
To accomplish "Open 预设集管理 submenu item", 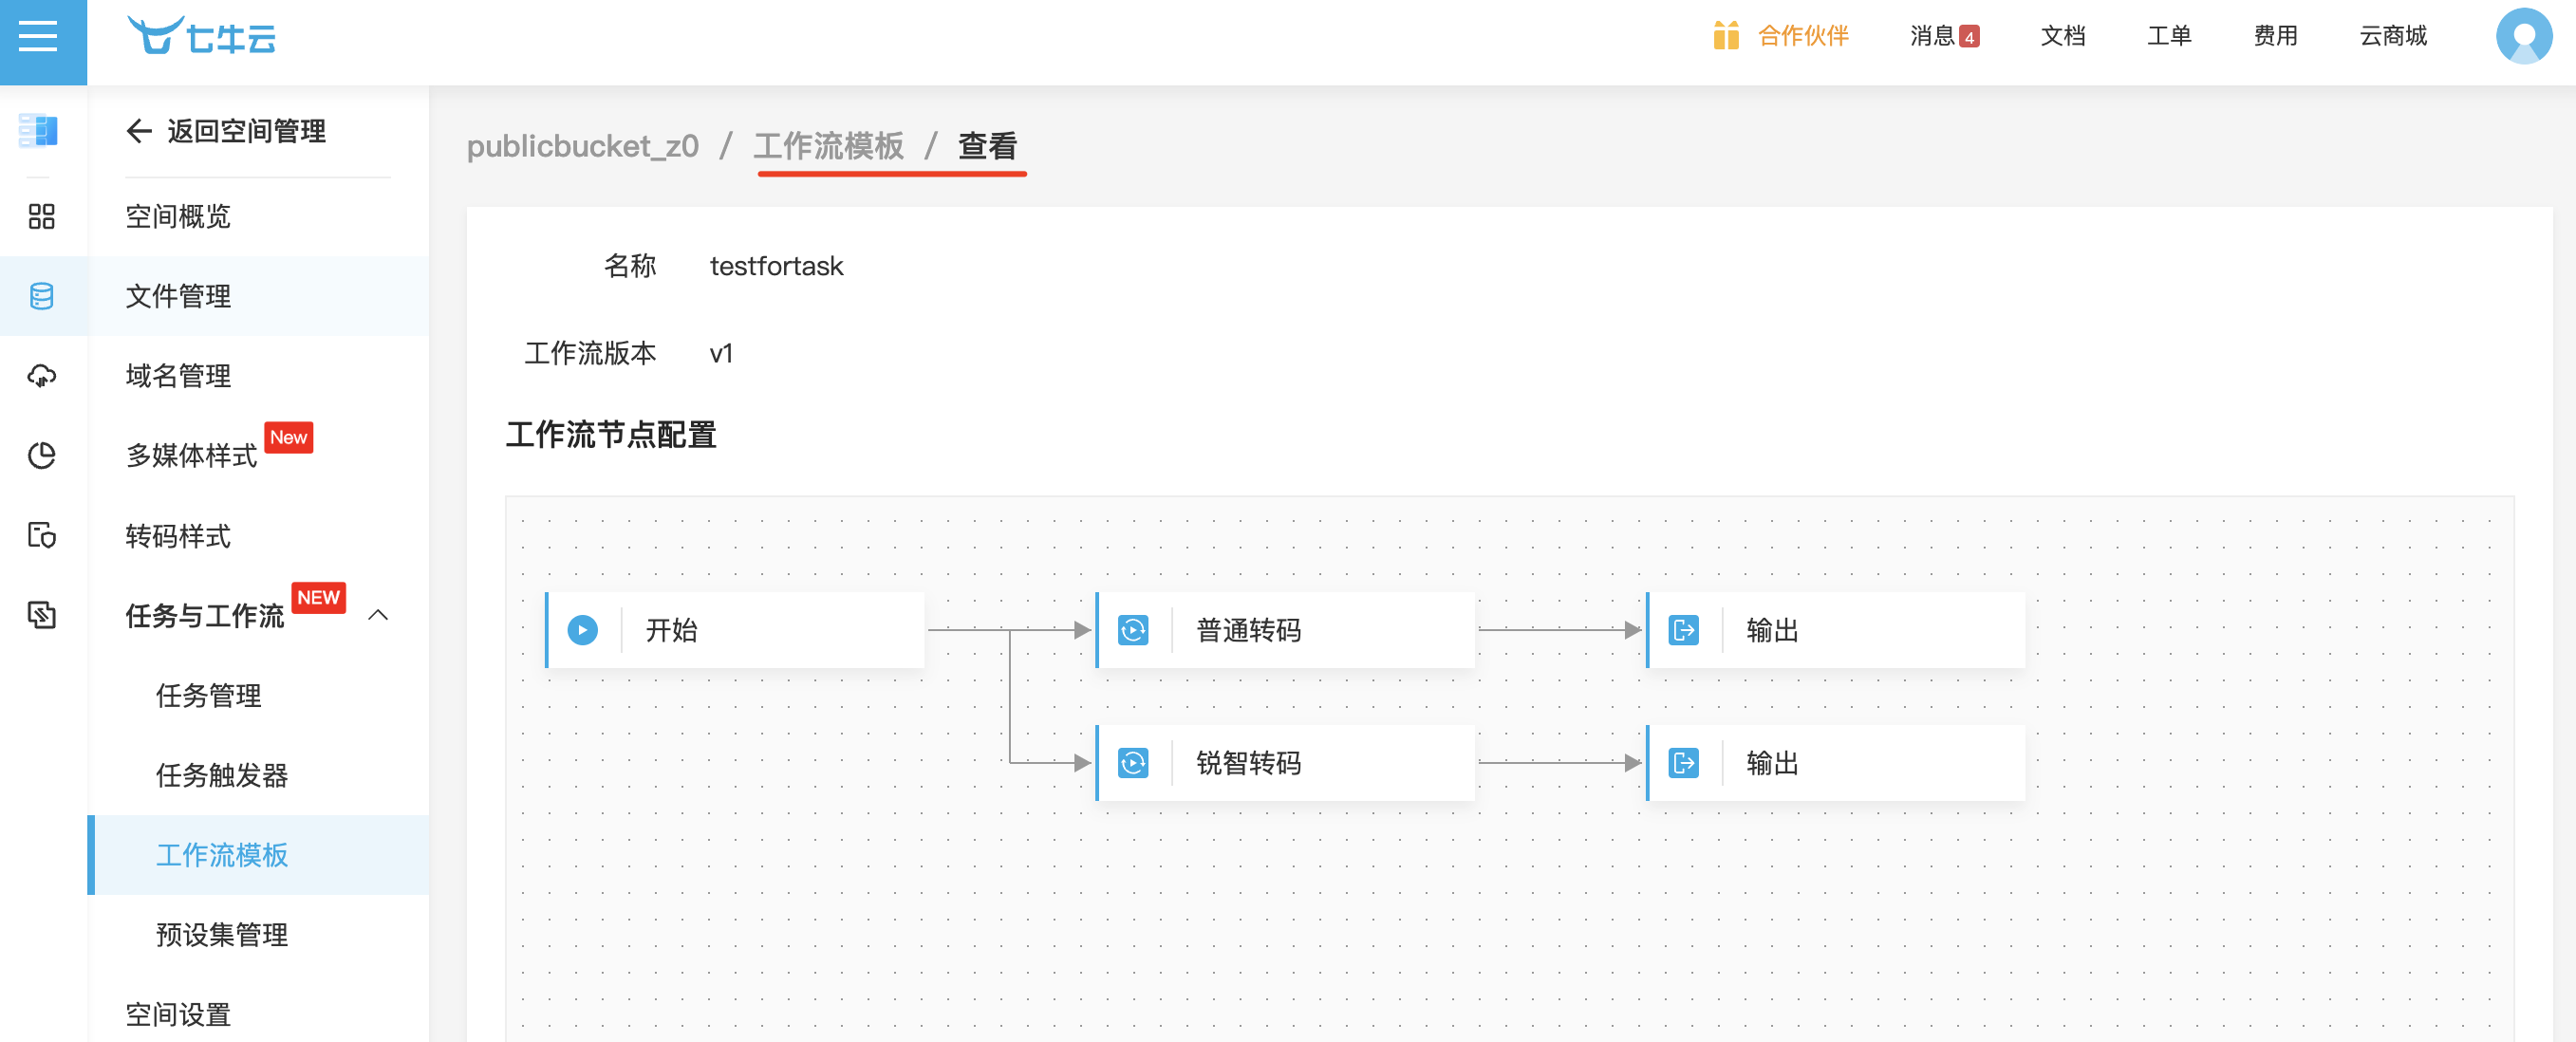I will pos(222,935).
